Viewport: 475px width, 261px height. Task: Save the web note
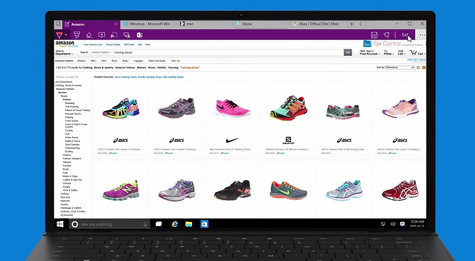click(374, 35)
